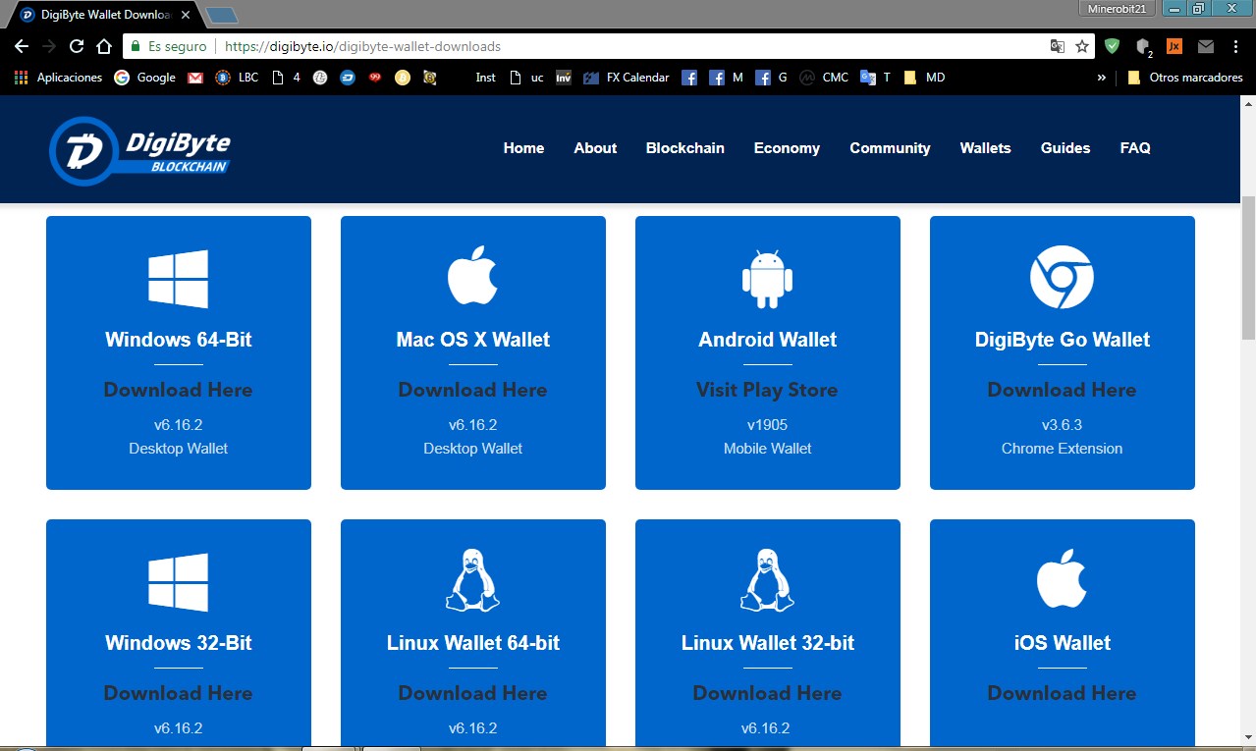Image resolution: width=1256 pixels, height=751 pixels.
Task: Click the Windows logo on Windows 64-Bit card
Action: (x=178, y=279)
